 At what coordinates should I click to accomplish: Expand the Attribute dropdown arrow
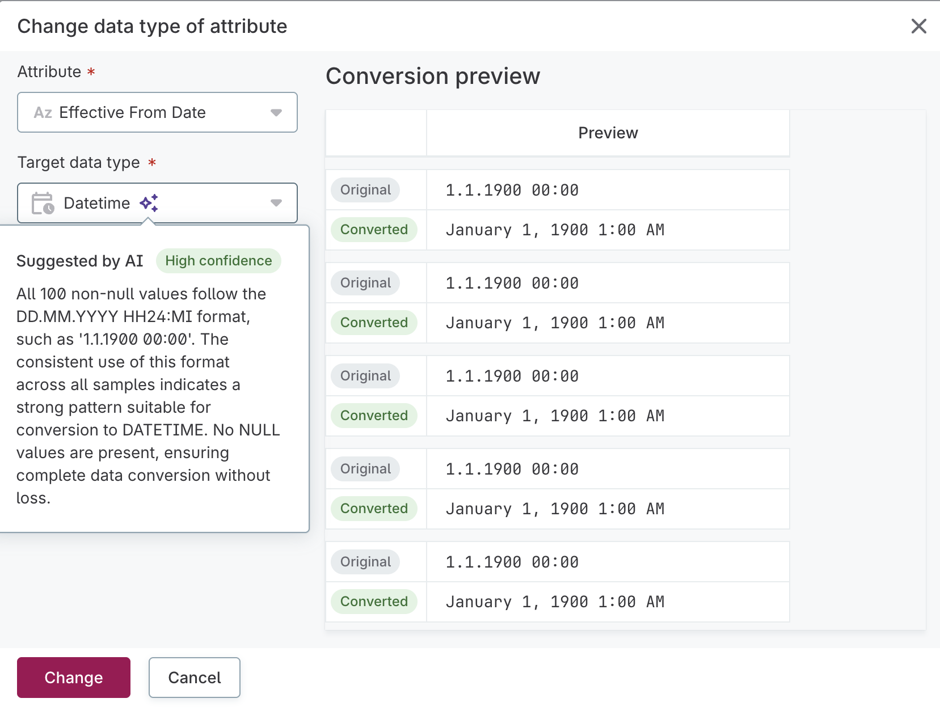(276, 113)
